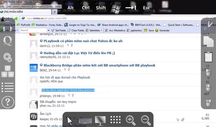Open Firefox Tools menu
Image resolution: width=216 pixels, height=127 pixels.
click(x=50, y=6)
